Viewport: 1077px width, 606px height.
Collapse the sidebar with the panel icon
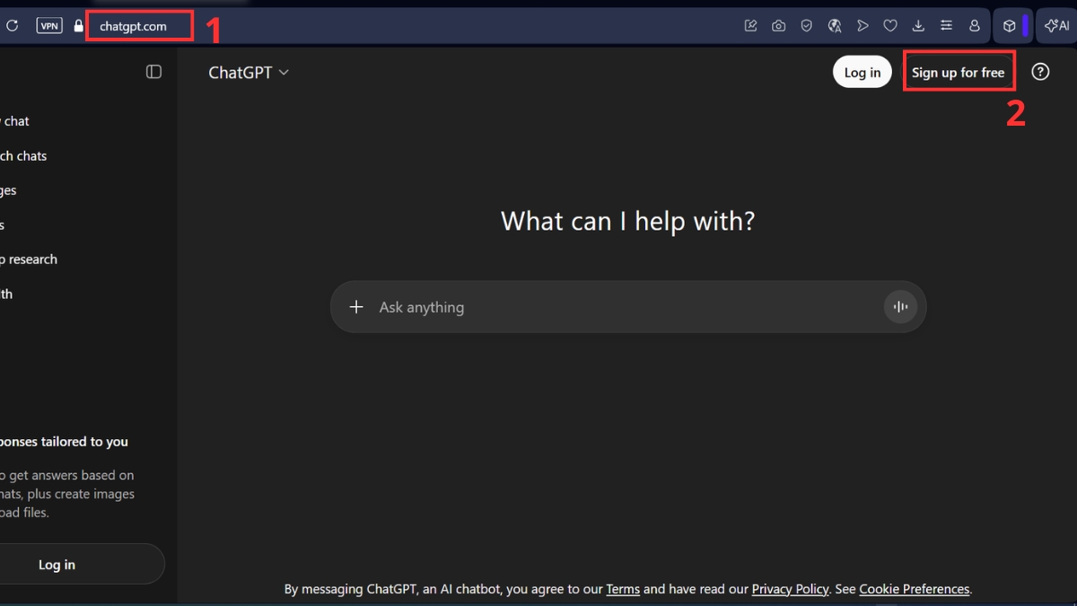pos(153,72)
